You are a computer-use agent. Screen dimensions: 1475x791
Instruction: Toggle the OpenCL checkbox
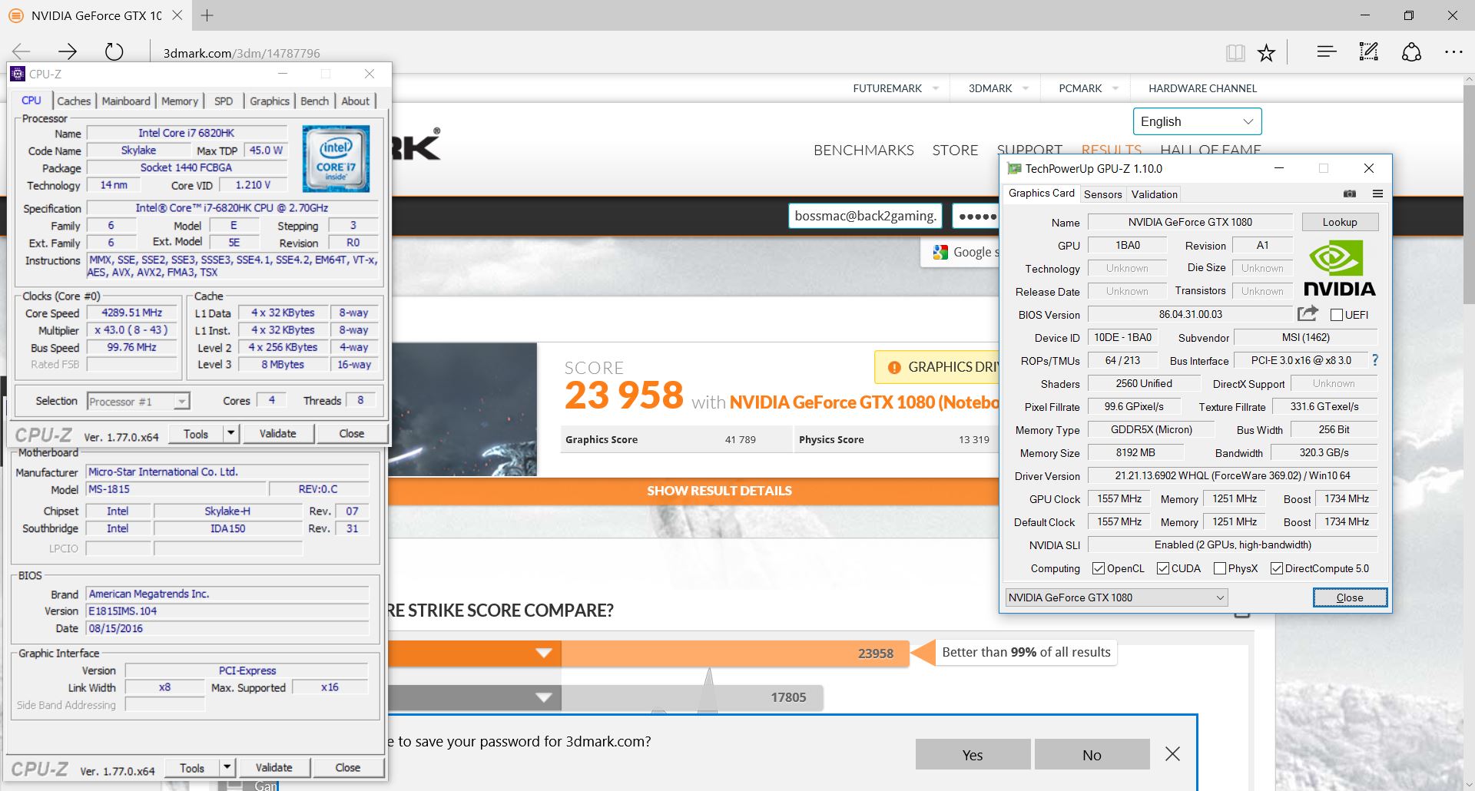pyautogui.click(x=1099, y=568)
